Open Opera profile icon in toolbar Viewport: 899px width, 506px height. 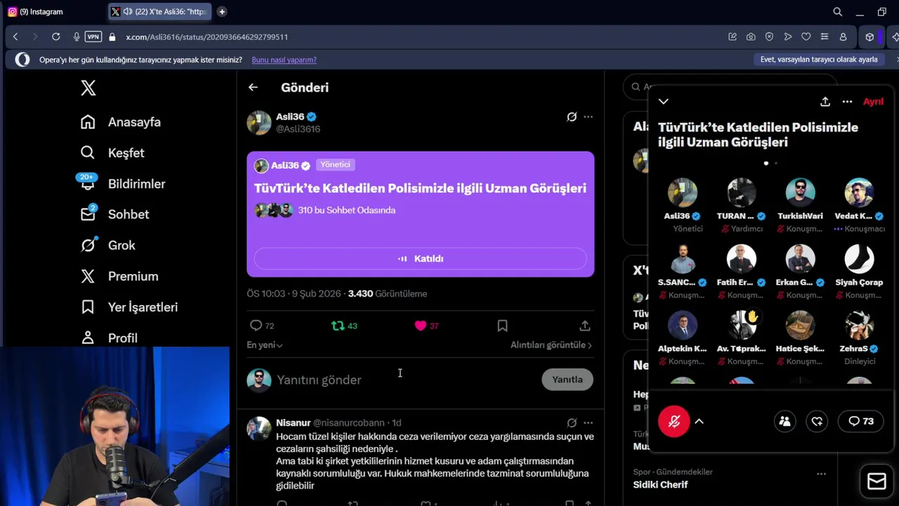point(843,37)
